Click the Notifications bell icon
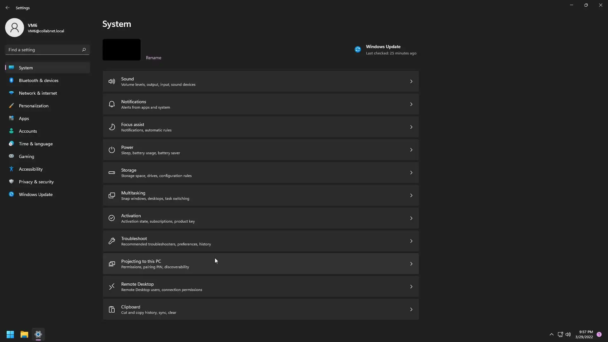 111,104
